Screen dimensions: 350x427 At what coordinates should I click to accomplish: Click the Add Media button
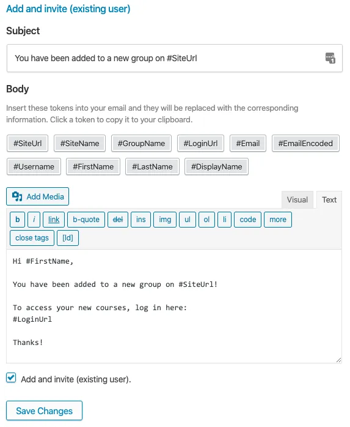[37, 196]
